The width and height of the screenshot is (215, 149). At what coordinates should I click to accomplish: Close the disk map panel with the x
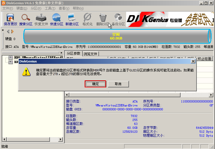3,30
